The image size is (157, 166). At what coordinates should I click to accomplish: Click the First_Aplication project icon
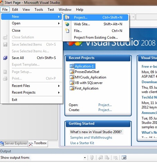(72, 88)
